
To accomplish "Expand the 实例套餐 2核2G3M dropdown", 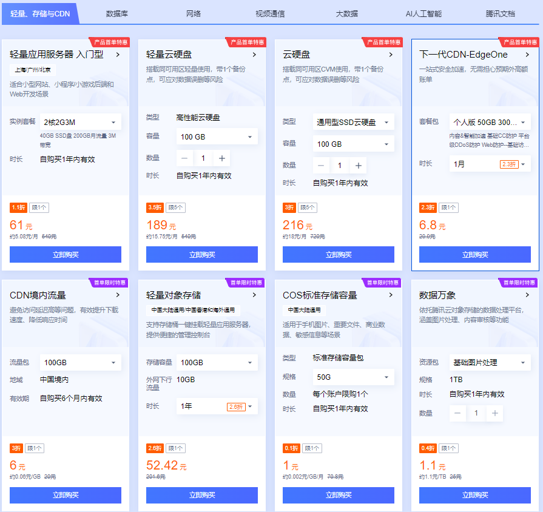I will pos(81,122).
